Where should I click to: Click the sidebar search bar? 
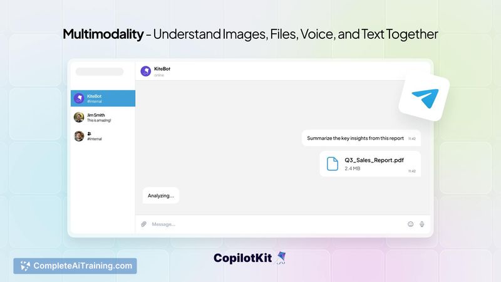(100, 71)
